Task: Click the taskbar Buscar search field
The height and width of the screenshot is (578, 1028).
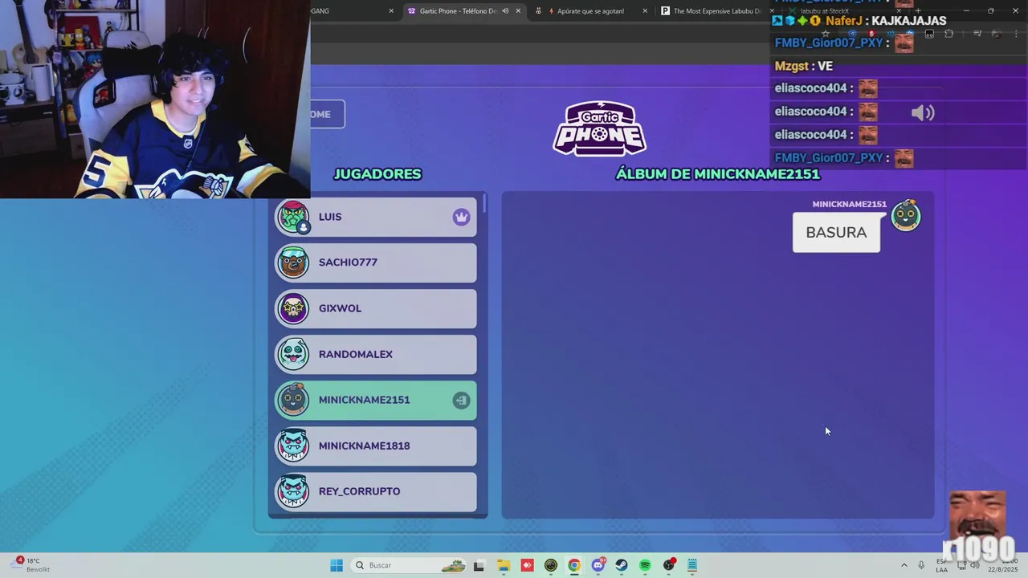Action: pos(410,565)
